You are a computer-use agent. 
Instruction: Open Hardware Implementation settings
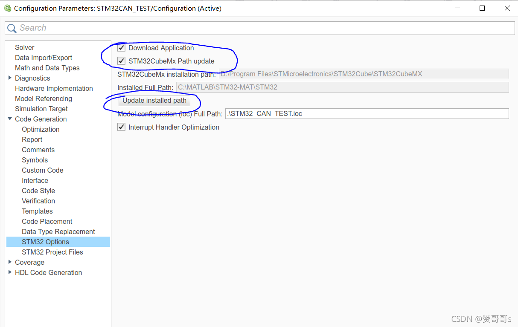pos(54,88)
